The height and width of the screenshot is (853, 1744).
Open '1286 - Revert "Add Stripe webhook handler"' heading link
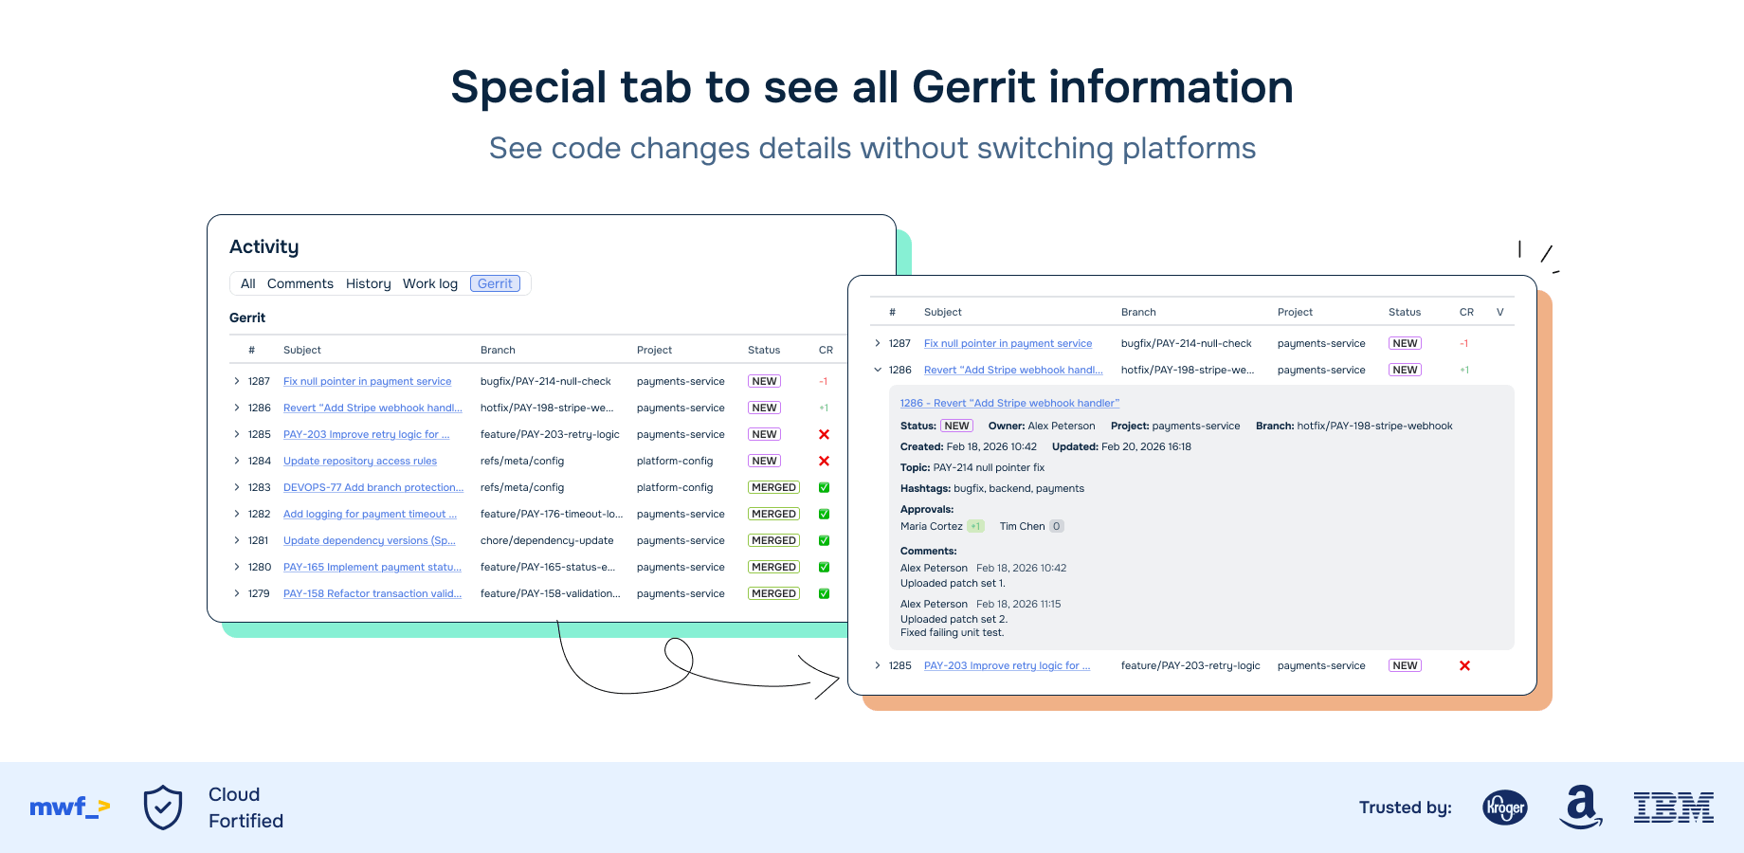tap(1009, 403)
